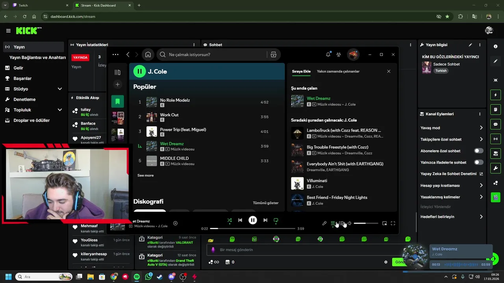
Task: Toggle repeat mode in Spotify
Action: (276, 221)
